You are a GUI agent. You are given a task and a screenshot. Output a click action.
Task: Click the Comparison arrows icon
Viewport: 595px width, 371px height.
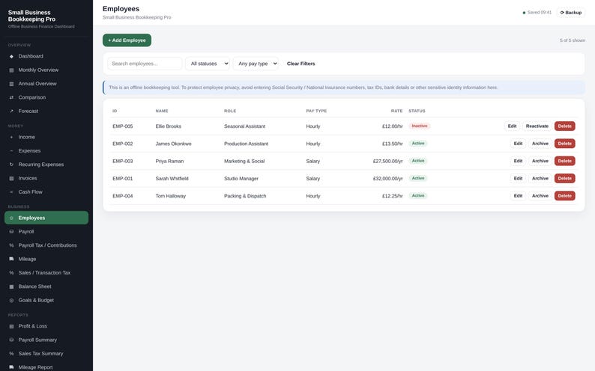(11, 97)
